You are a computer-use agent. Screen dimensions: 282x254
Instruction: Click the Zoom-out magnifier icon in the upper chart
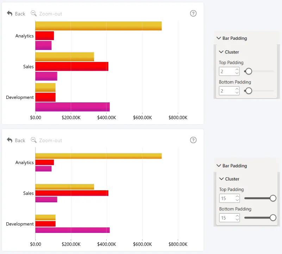click(34, 13)
